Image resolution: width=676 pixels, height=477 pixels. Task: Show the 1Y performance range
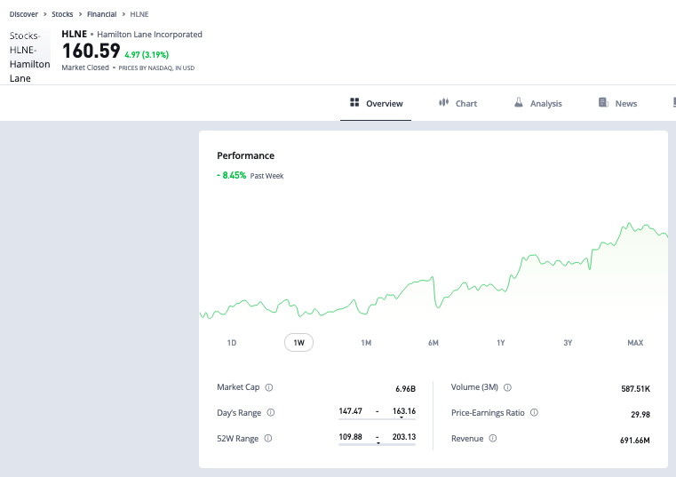click(501, 343)
